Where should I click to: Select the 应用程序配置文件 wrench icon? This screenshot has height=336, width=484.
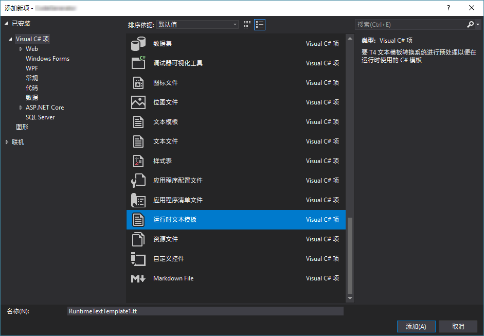click(x=138, y=181)
